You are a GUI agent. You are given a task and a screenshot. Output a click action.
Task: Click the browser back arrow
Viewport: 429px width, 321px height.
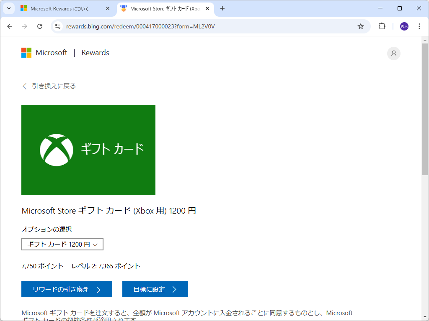point(10,26)
